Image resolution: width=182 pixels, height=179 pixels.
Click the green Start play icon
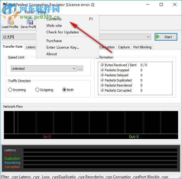click(x=158, y=37)
